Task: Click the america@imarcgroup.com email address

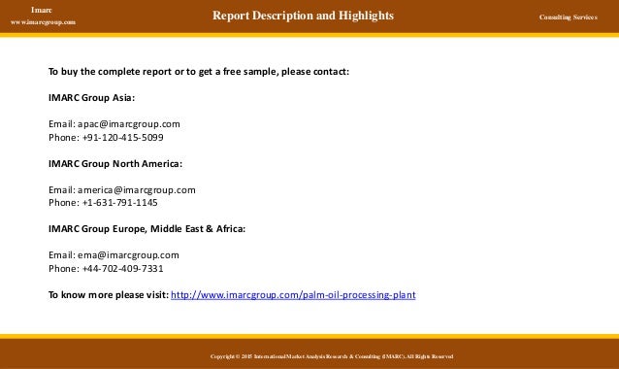Action: pyautogui.click(x=137, y=190)
